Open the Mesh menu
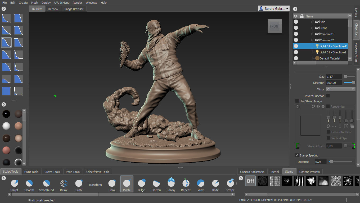Image resolution: width=360 pixels, height=203 pixels. (34, 3)
